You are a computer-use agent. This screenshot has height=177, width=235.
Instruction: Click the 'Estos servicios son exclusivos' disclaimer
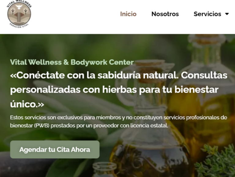click(118, 121)
